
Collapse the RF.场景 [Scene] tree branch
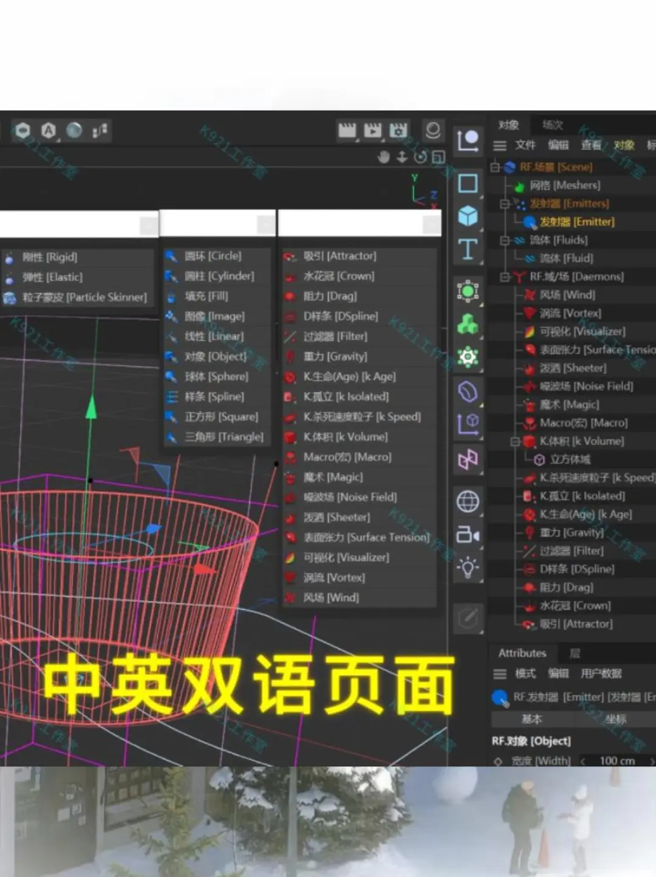coord(497,167)
